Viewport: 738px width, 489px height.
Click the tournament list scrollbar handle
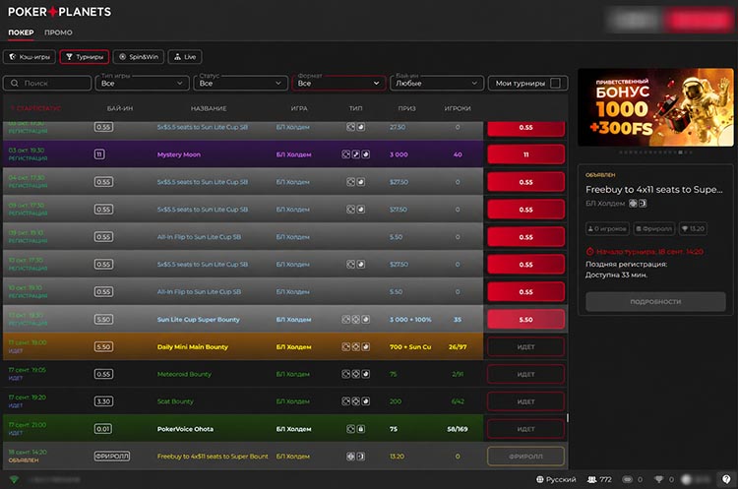point(568,418)
